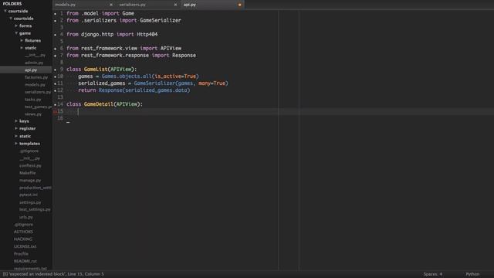The image size is (494, 278).
Task: Open factories.py from the sidebar
Action: click(36, 77)
